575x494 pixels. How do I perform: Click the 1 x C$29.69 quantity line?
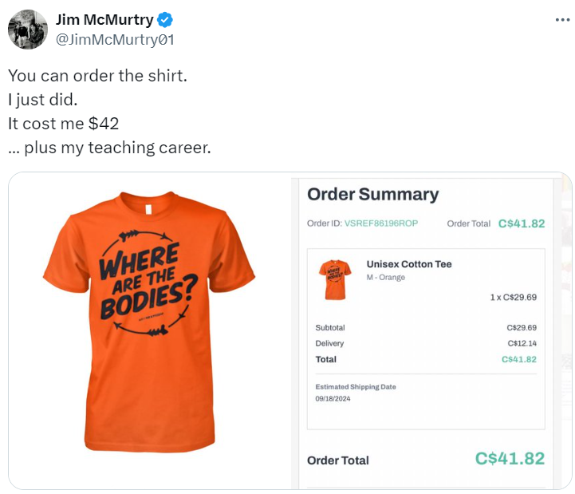(x=513, y=297)
